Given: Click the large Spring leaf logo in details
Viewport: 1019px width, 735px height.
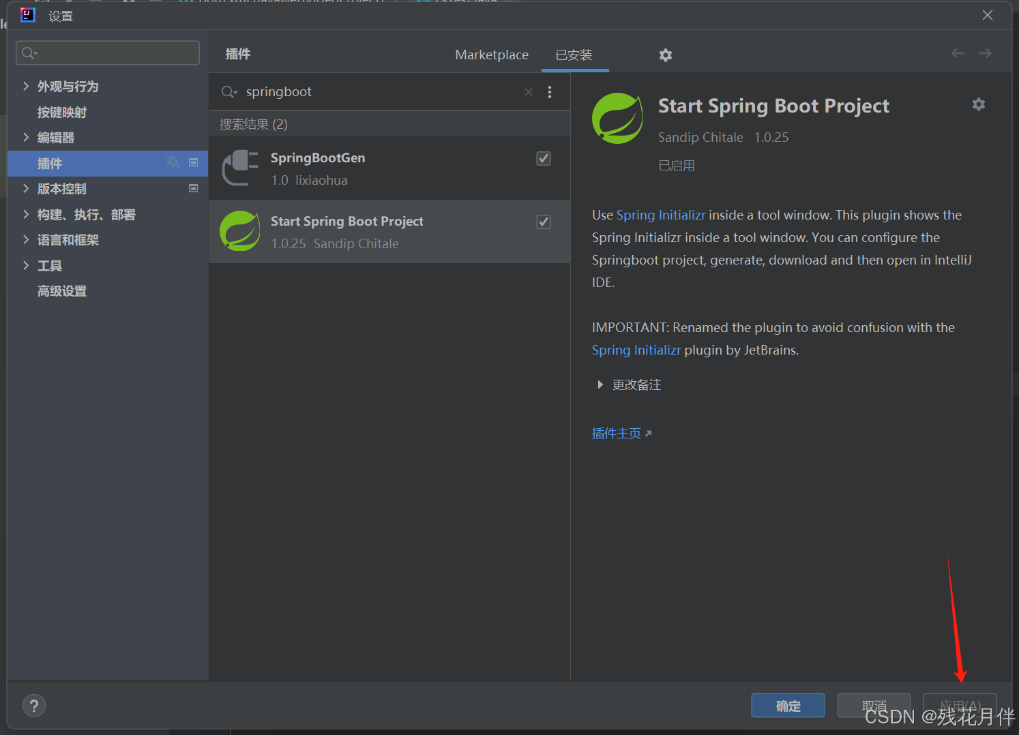Looking at the screenshot, I should 617,118.
